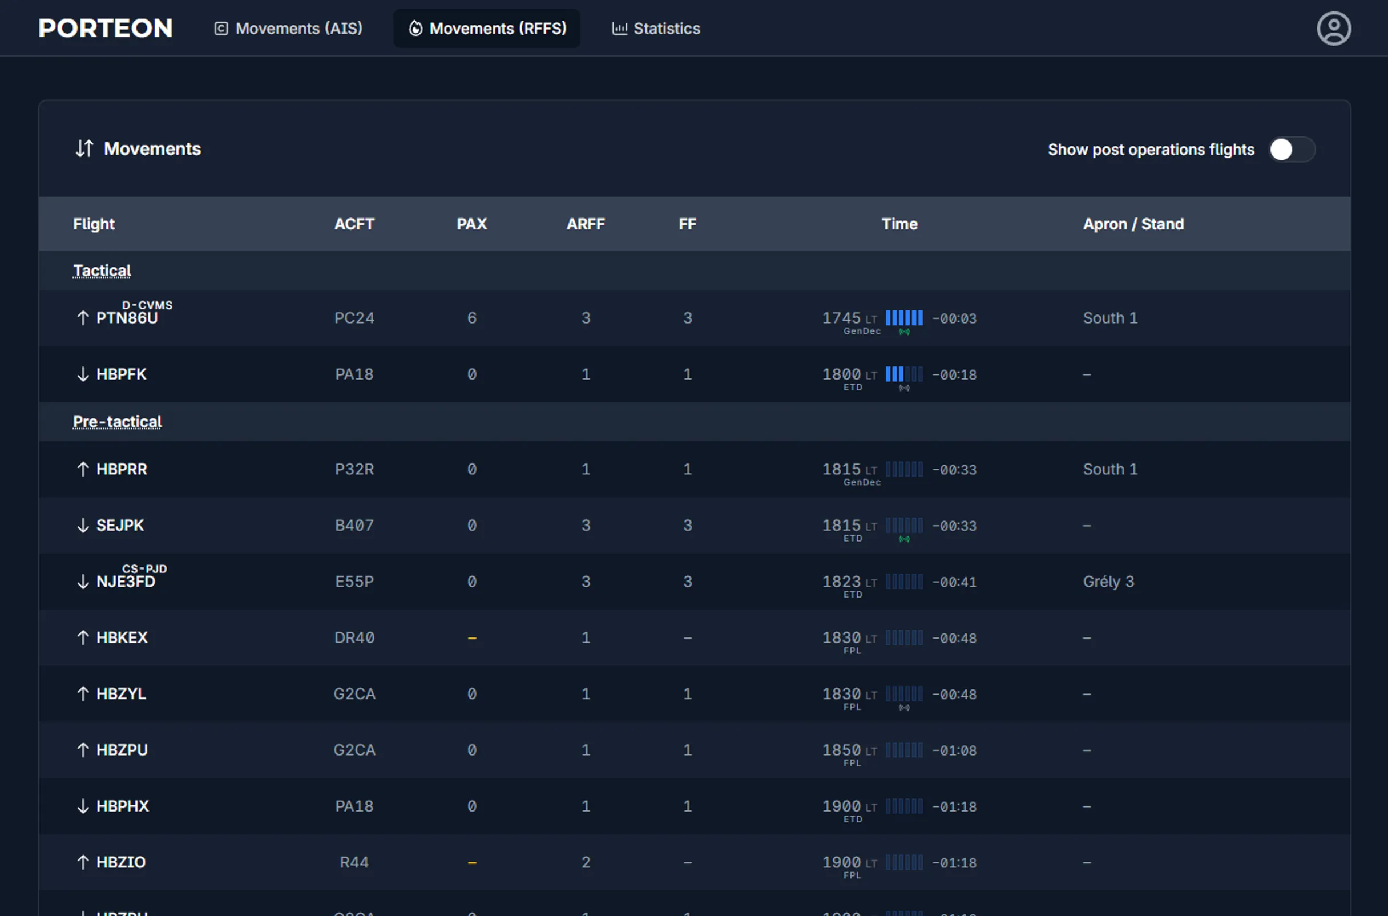Viewport: 1388px width, 916px height.
Task: Click the bar chart icon beside Statistics
Action: point(618,28)
